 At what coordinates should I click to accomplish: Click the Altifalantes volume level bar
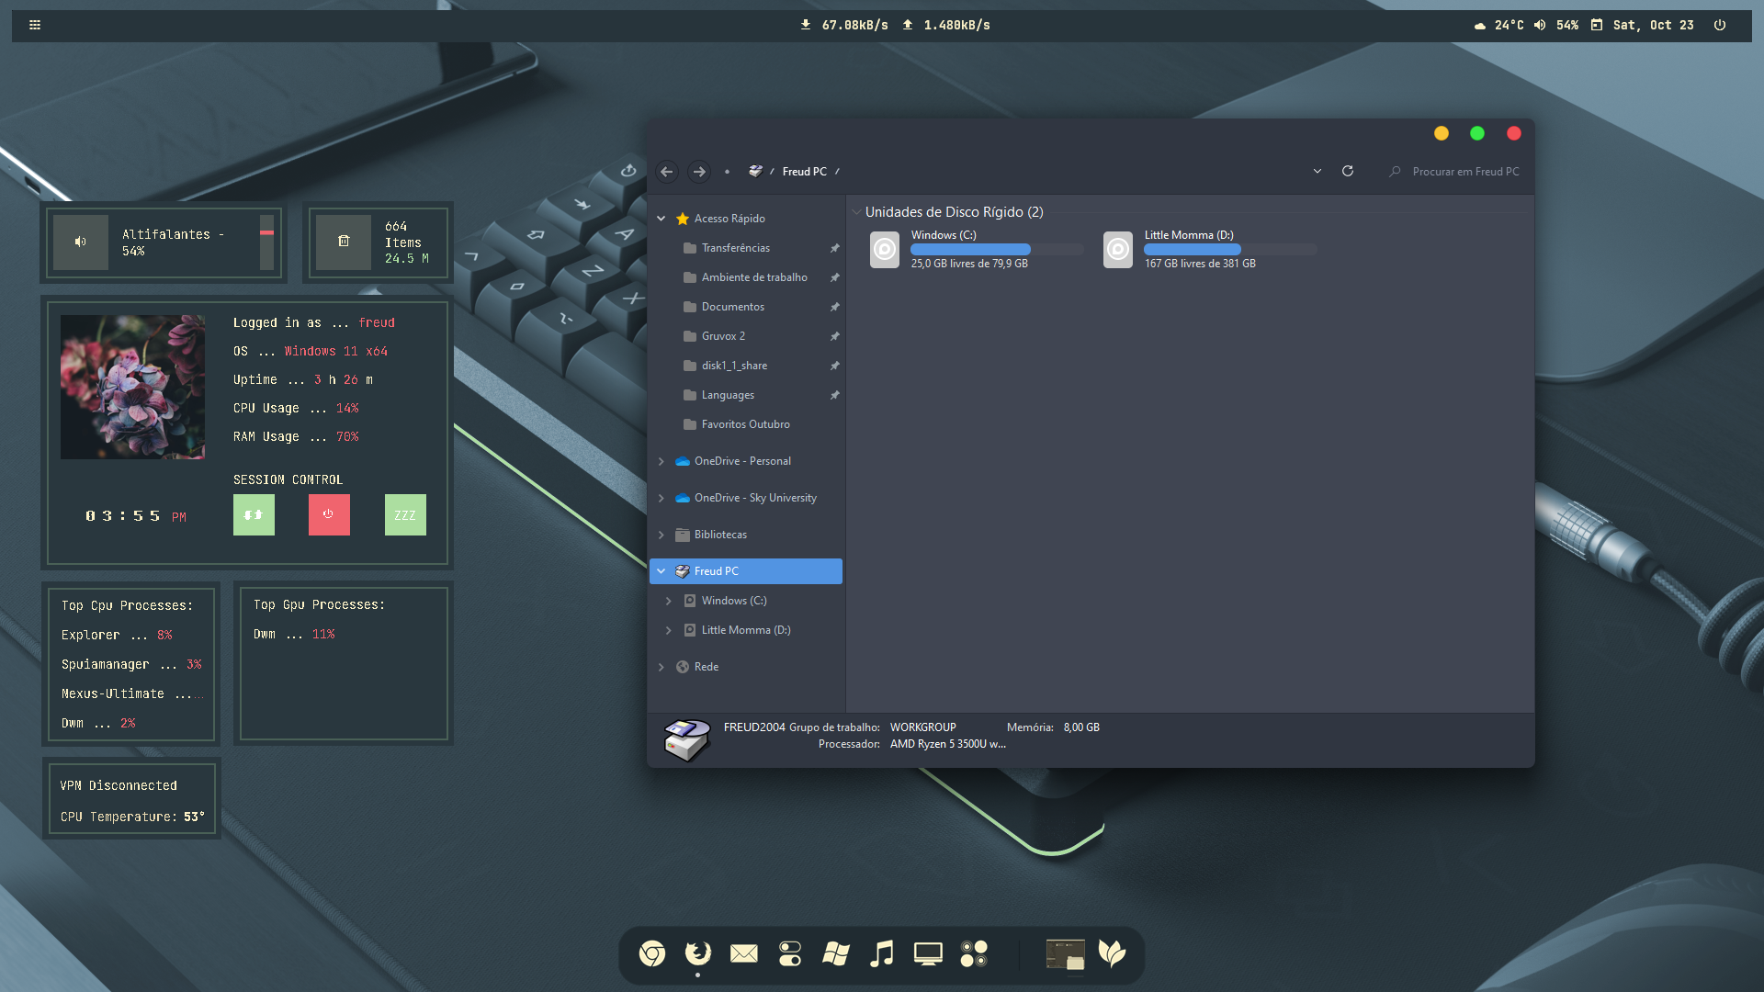point(266,242)
